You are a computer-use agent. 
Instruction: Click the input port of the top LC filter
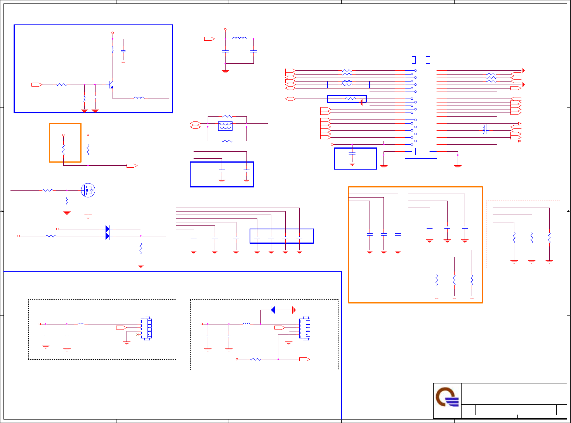click(x=210, y=39)
